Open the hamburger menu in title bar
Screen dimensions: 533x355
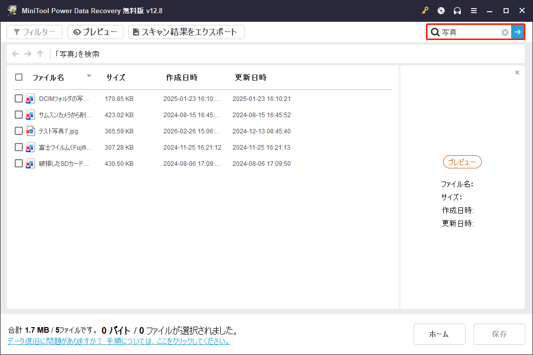[474, 10]
